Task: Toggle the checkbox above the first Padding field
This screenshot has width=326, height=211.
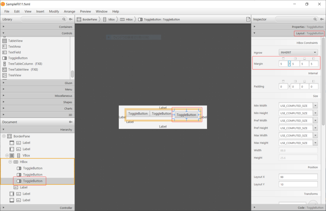Action: coord(283,81)
